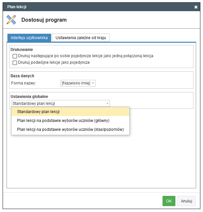
Task: Close the Plan lekcji dialog with the X
Action: pyautogui.click(x=196, y=7)
